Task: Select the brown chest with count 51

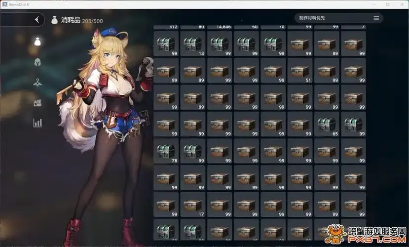Action: (x=300, y=71)
